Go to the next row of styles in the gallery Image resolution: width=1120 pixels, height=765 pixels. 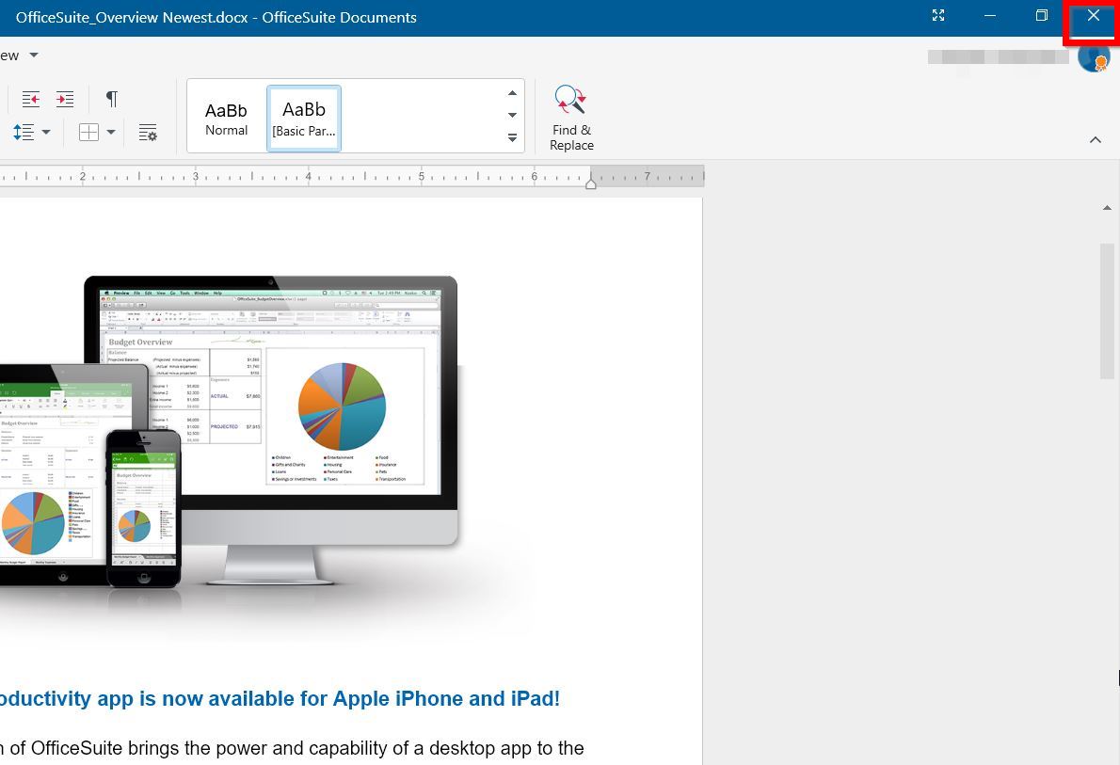pyautogui.click(x=512, y=115)
